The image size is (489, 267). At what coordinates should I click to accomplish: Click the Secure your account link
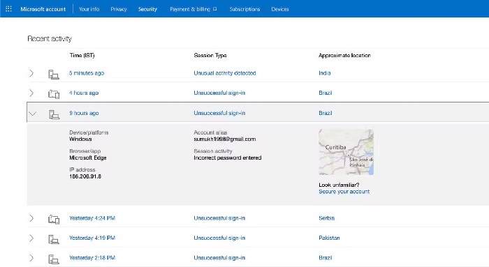click(x=344, y=192)
